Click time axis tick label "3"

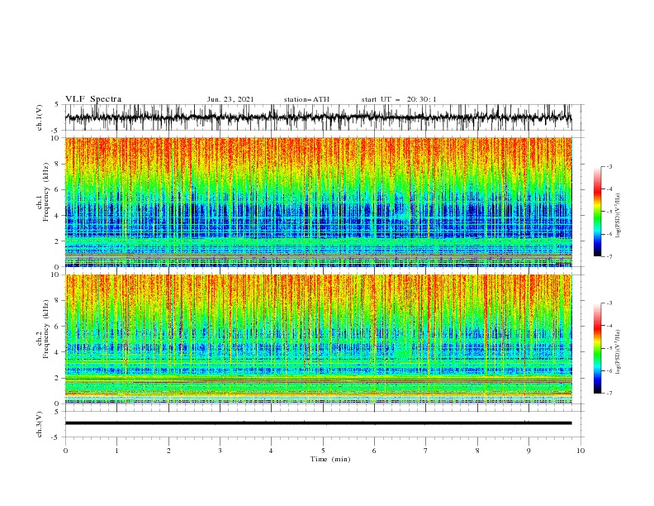[x=220, y=451]
